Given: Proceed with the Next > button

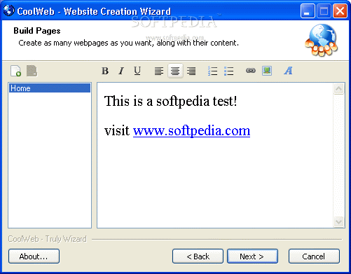Looking at the screenshot, I should click(x=252, y=256).
